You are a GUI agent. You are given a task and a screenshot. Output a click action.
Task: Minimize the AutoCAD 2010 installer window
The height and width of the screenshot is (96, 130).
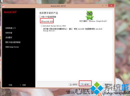(103, 6)
